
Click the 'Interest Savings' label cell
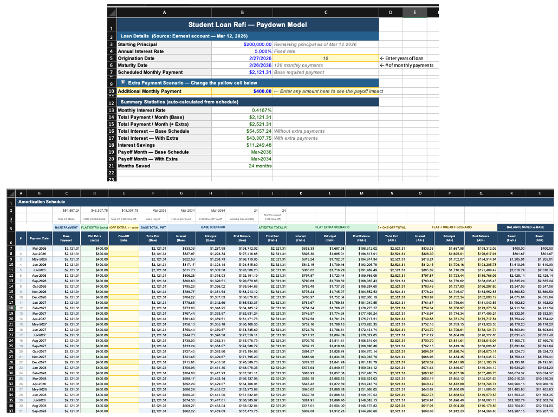pyautogui.click(x=164, y=145)
